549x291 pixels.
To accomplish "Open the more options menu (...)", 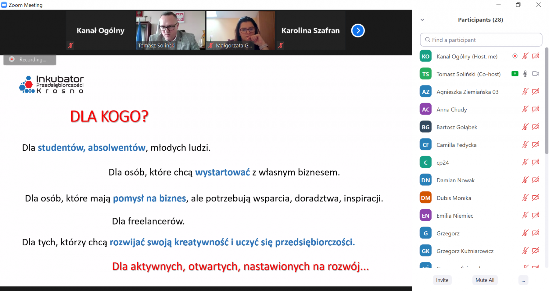I will [523, 280].
